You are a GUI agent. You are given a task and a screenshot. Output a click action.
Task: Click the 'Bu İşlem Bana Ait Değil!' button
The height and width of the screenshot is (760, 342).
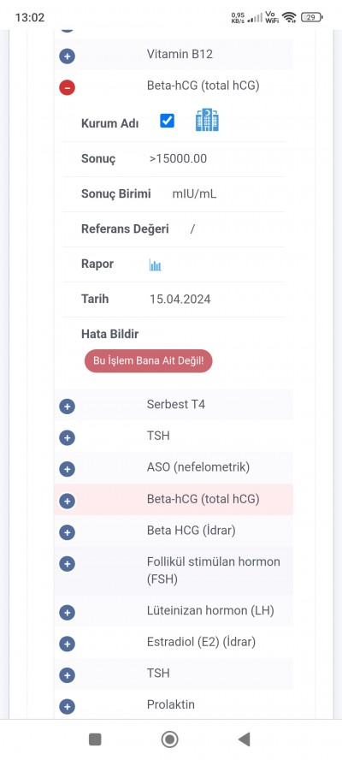click(x=148, y=361)
